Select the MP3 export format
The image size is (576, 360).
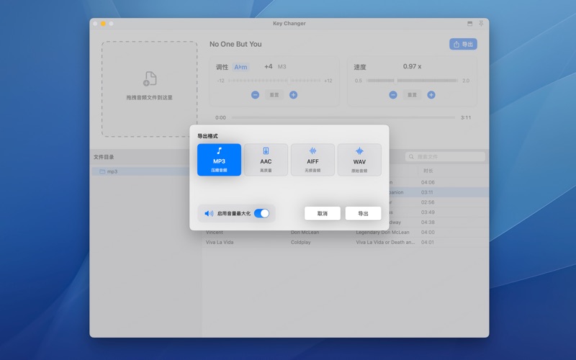coord(219,160)
